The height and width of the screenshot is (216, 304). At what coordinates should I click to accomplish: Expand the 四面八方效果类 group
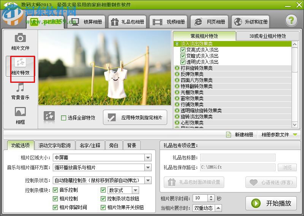[177, 80]
